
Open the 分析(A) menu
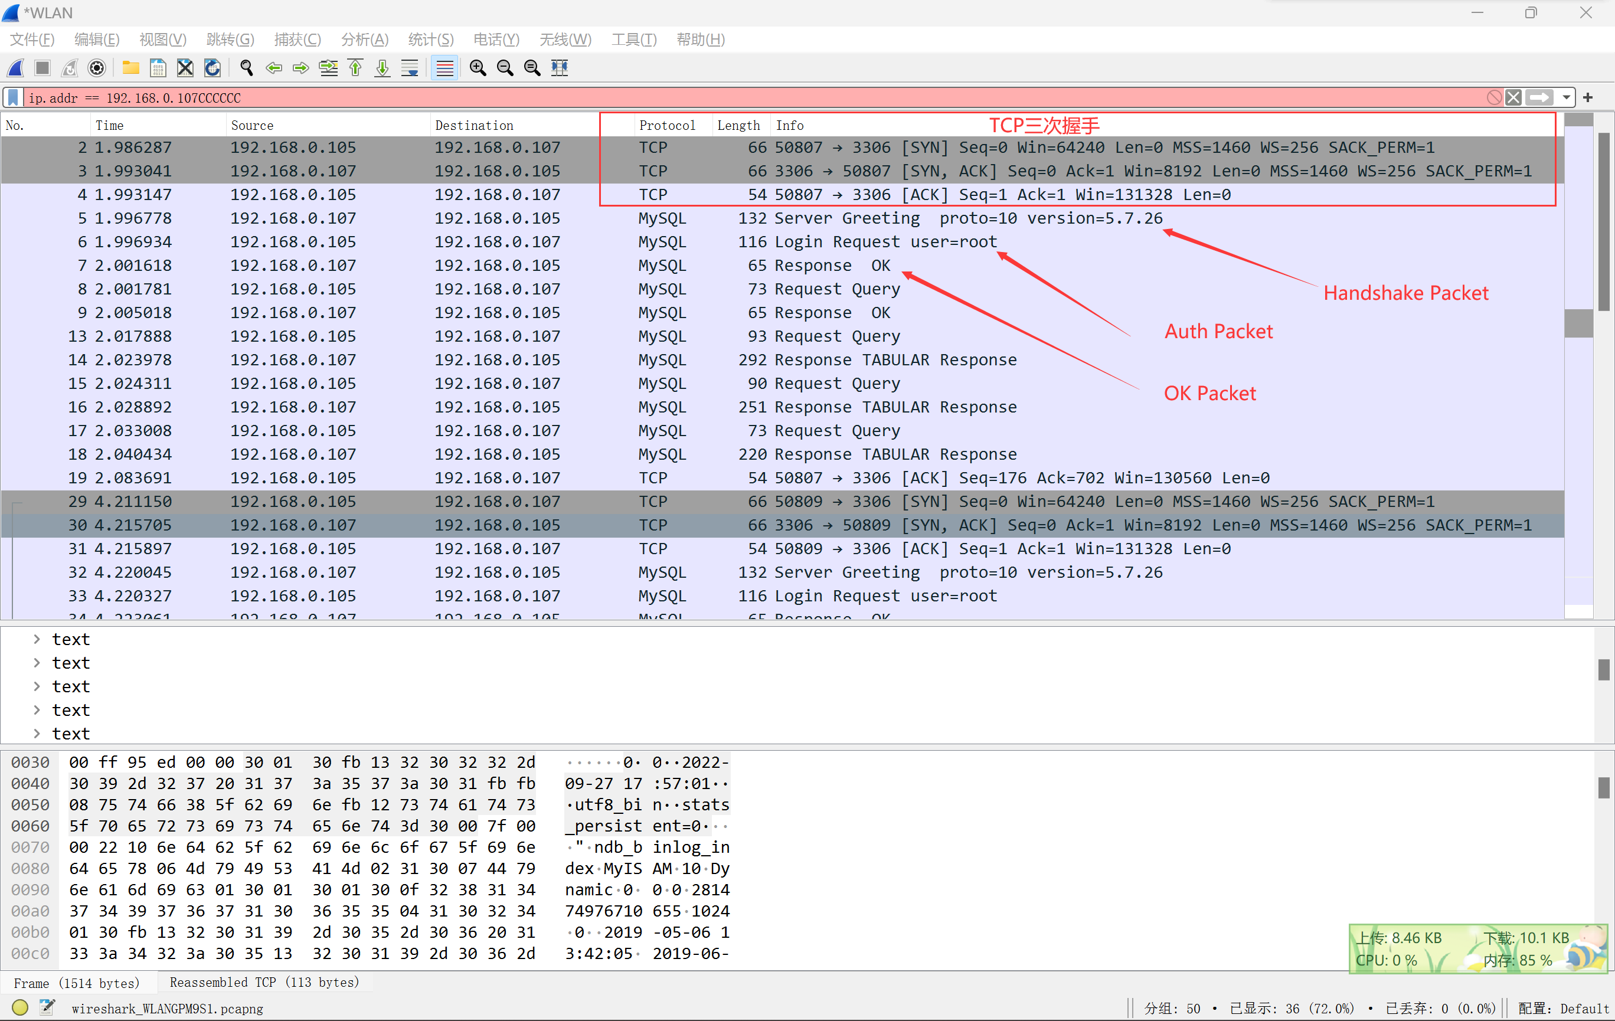[365, 40]
